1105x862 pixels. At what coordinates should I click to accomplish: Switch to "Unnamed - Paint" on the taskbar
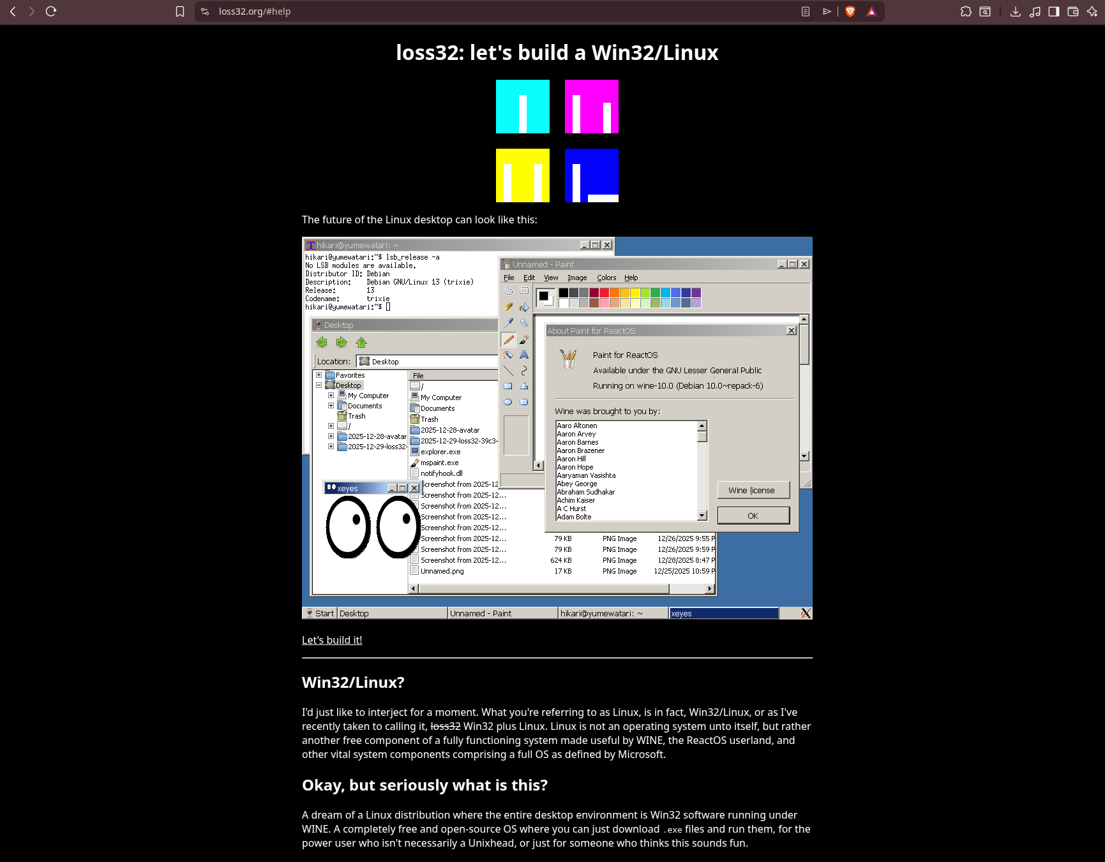(502, 613)
